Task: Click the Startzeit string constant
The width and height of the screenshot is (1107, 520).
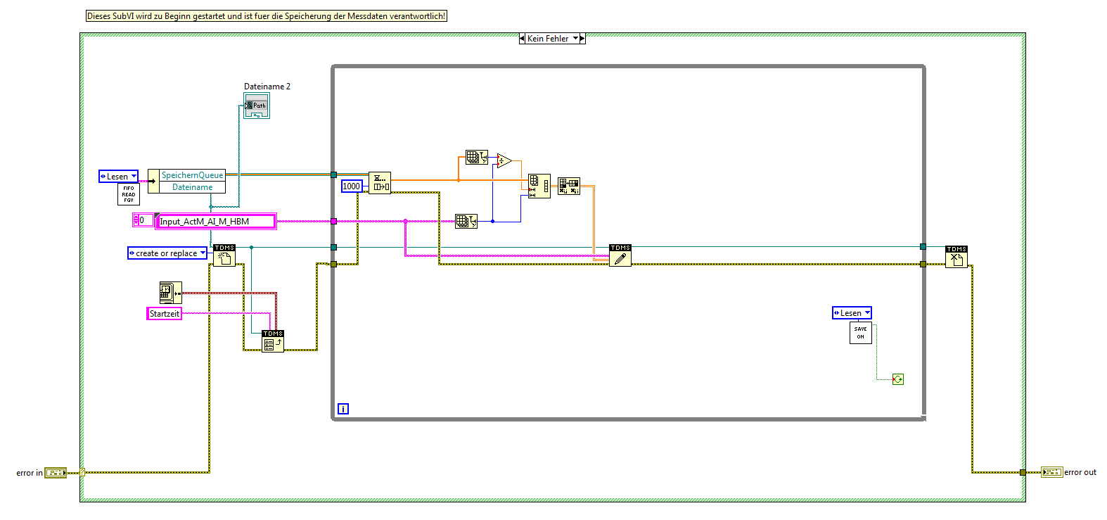Action: click(165, 314)
